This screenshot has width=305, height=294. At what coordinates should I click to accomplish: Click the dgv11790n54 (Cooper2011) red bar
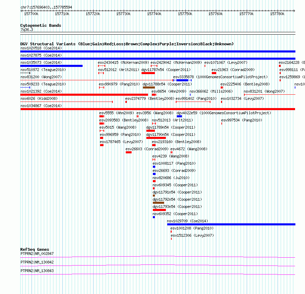tap(156, 138)
